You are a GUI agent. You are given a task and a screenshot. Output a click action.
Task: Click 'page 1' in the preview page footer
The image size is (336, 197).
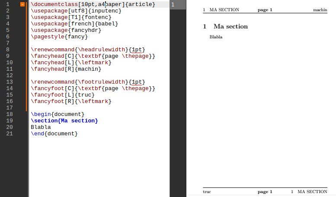click(265, 192)
